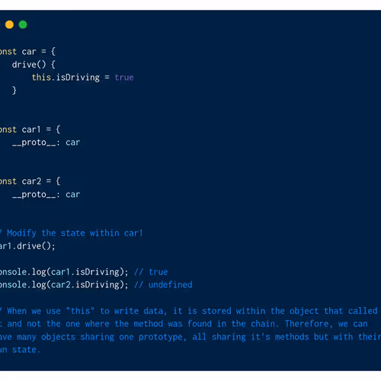Viewport: 381px width, 381px height.
Task: Click the 'isDriving' property assignment
Action: [78, 77]
